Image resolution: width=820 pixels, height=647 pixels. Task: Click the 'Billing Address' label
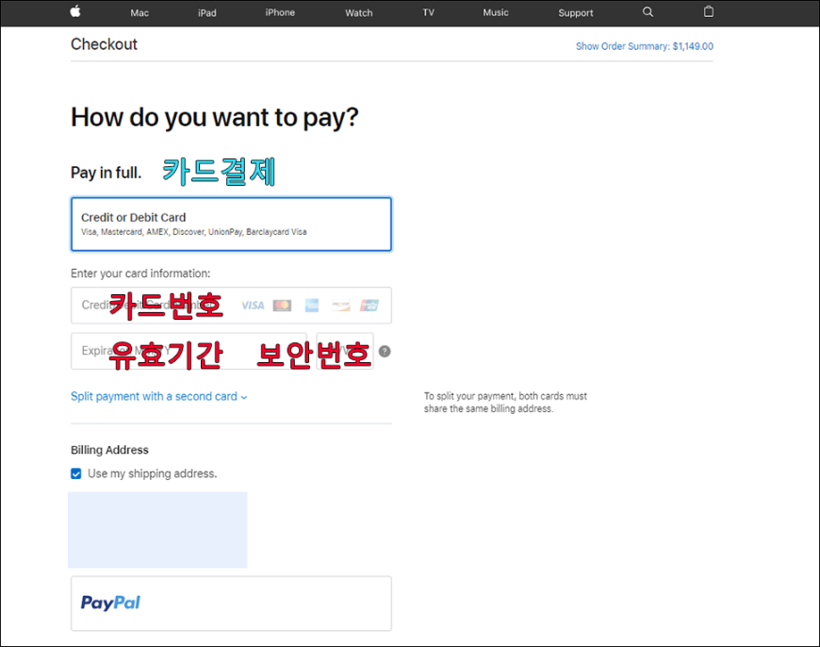point(109,450)
